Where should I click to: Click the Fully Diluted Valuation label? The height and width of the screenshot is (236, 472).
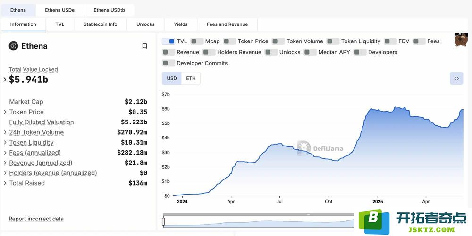pos(42,122)
